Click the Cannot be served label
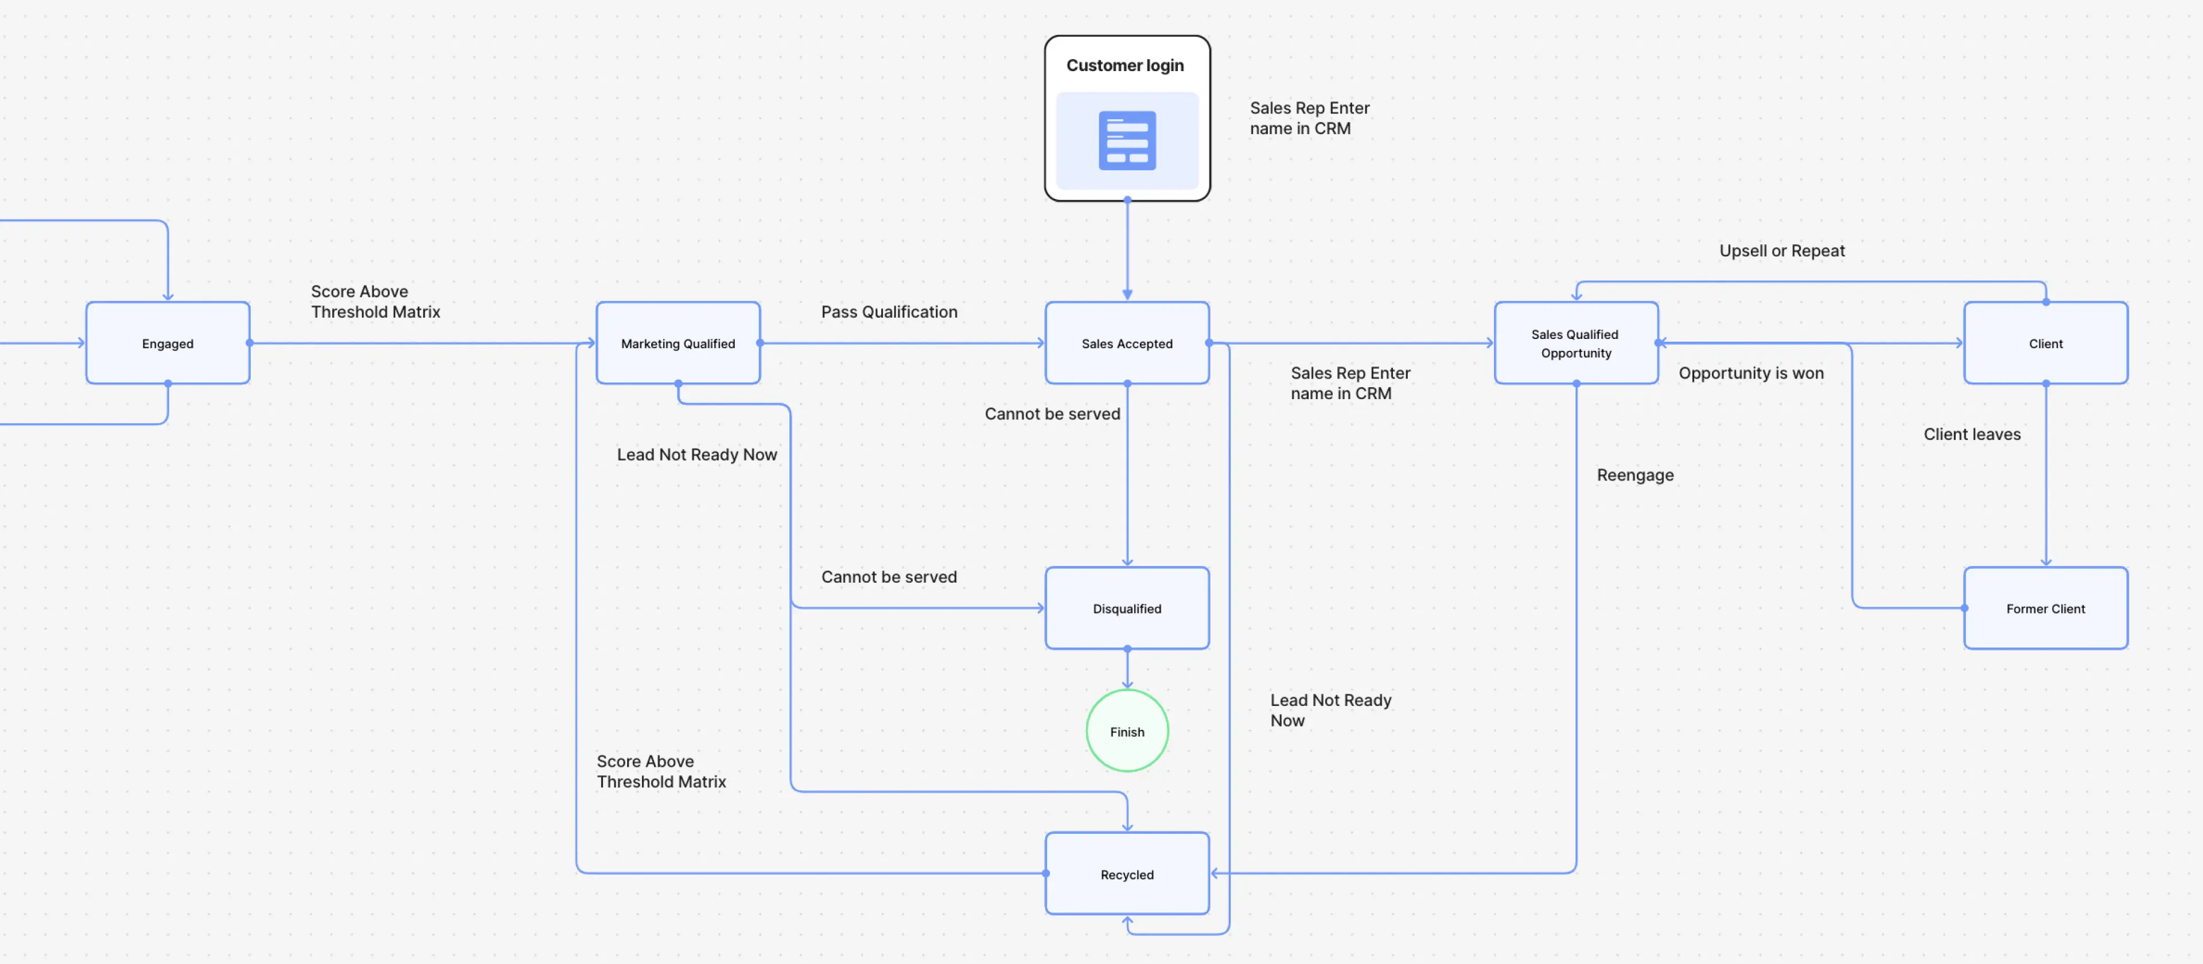 (x=1053, y=413)
